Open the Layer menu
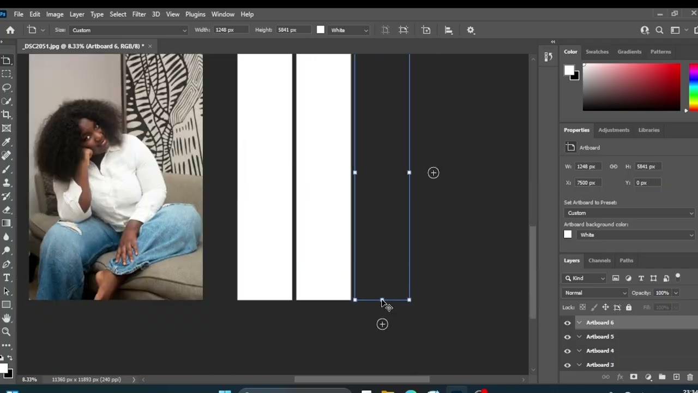698x393 pixels. coord(77,14)
